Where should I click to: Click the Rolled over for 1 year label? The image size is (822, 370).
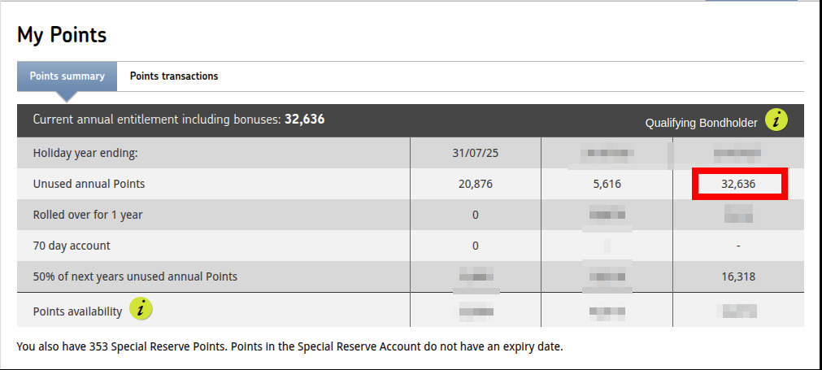coord(88,215)
